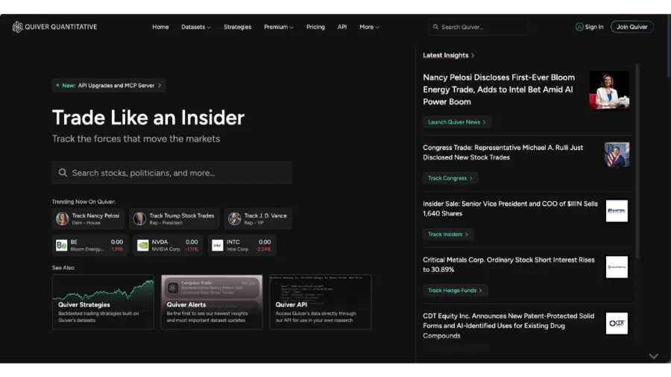Click the Join Quiver button
The image size is (671, 377).
point(631,27)
